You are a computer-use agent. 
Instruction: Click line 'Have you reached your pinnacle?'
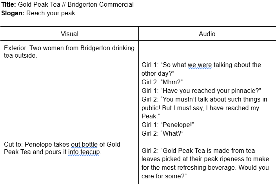(202, 91)
